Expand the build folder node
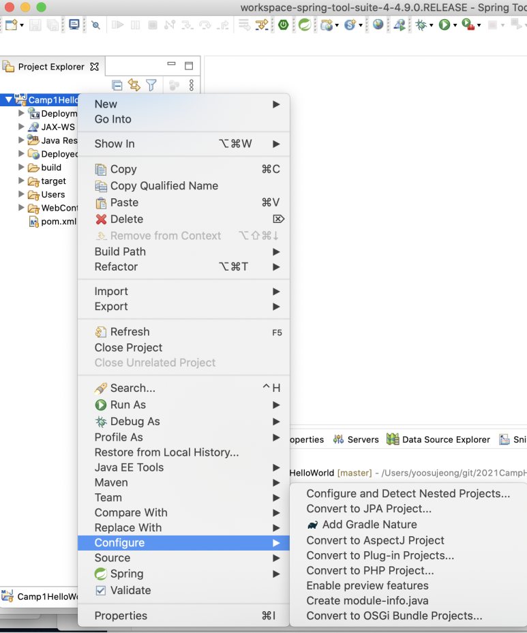 coord(21,167)
